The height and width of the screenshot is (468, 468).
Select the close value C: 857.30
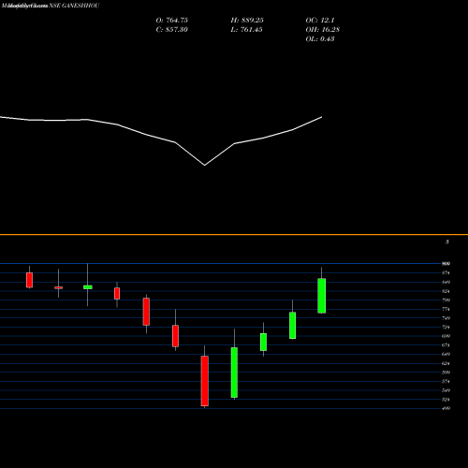tap(172, 30)
